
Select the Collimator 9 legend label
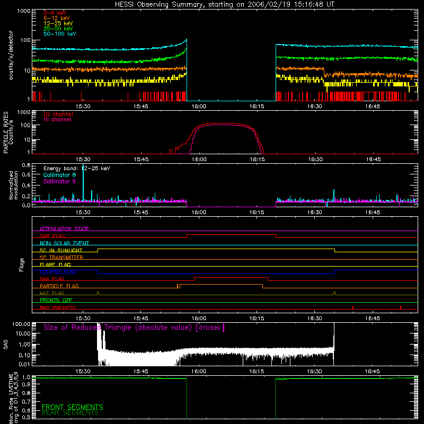click(59, 181)
